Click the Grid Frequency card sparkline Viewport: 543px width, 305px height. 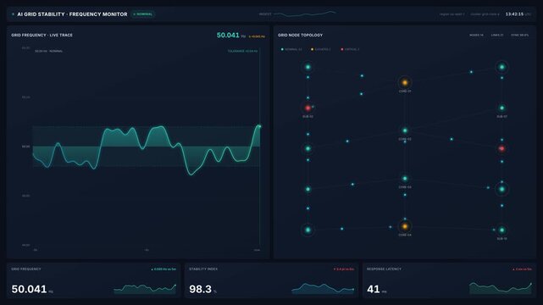145,289
